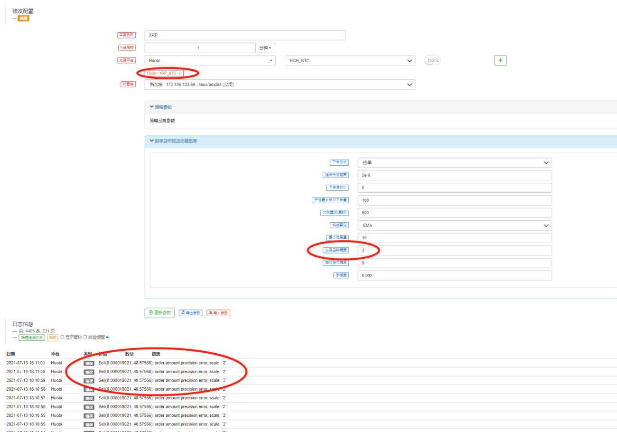617x432 pixels.
Task: Click the orange 刷新 refresh button
Action: (53, 338)
